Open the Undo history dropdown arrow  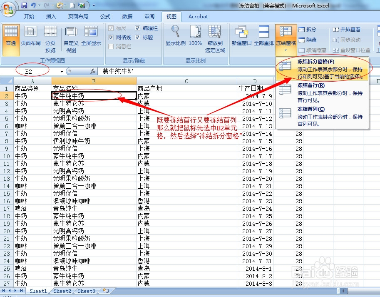point(39,5)
